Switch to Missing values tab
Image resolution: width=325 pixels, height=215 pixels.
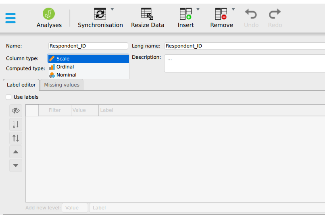tap(62, 85)
